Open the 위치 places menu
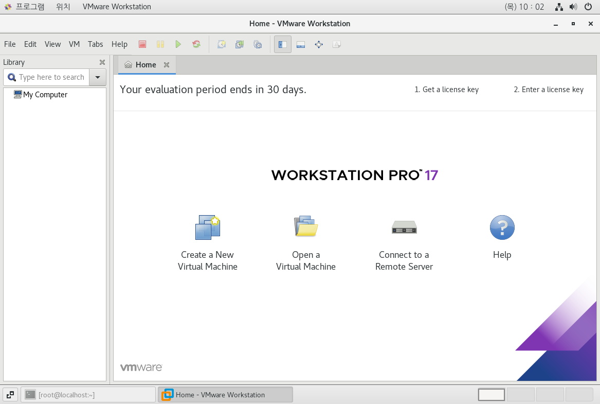The image size is (600, 404). point(63,7)
